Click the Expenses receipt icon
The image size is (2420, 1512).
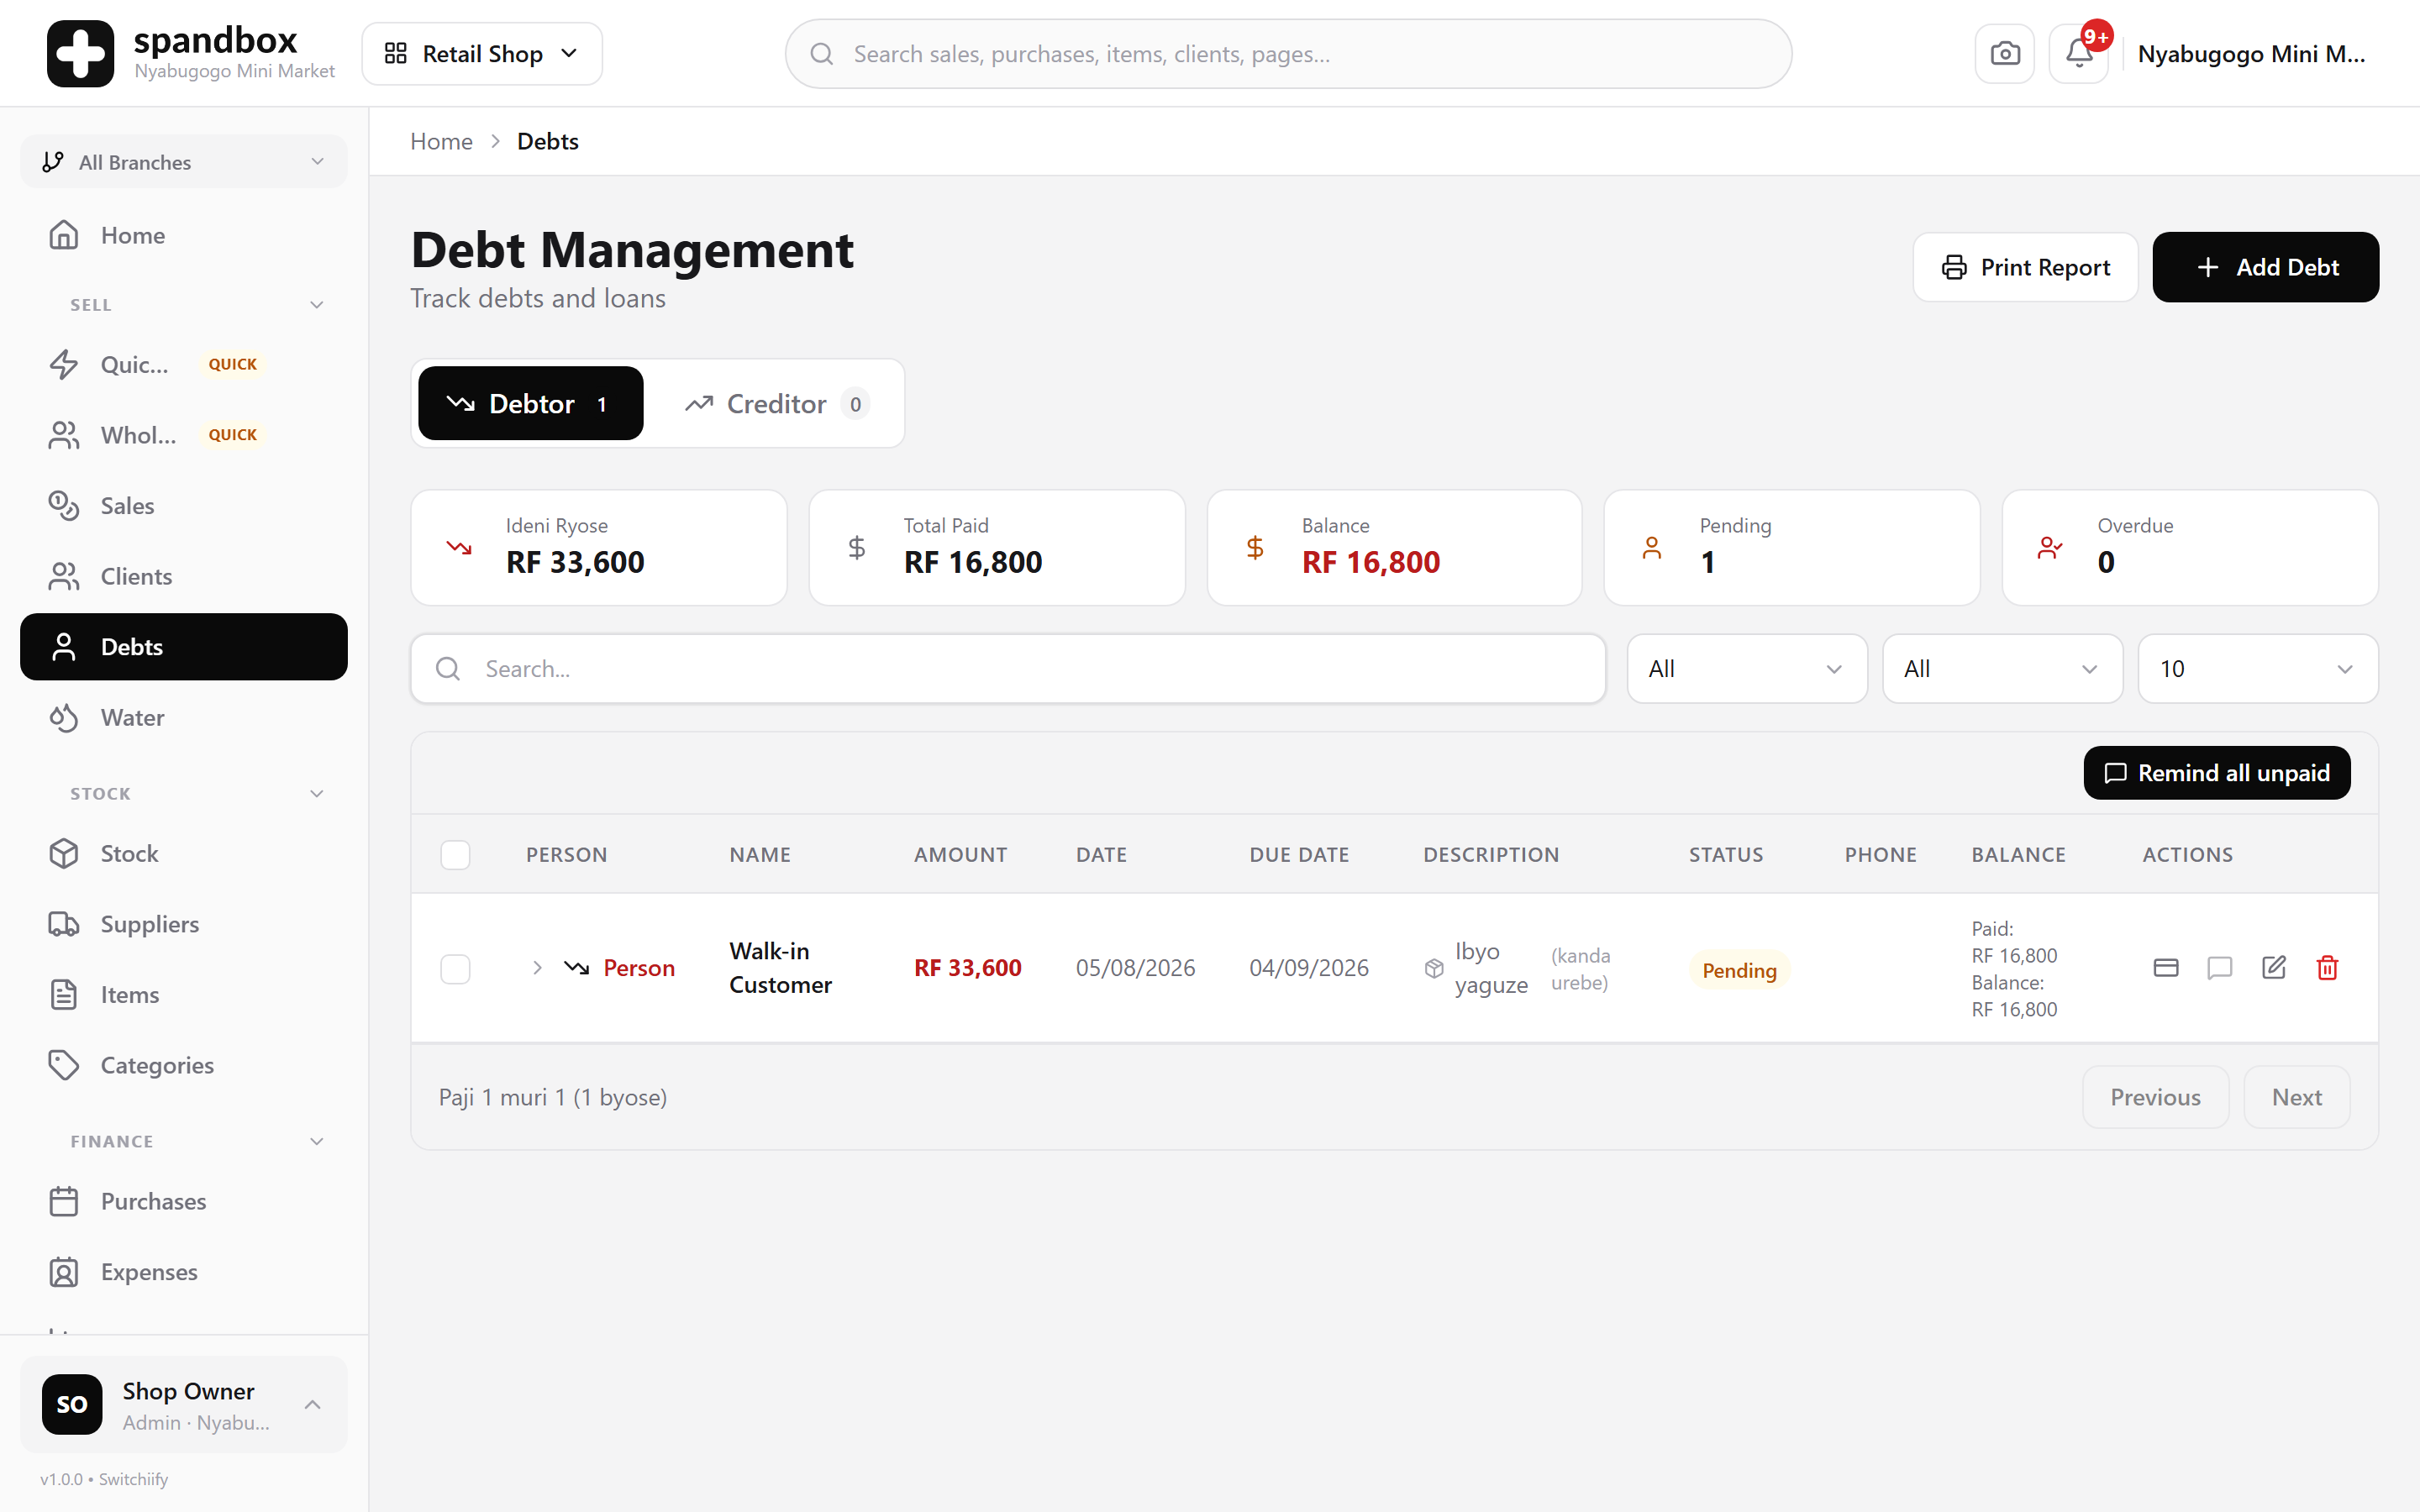pos(64,1272)
